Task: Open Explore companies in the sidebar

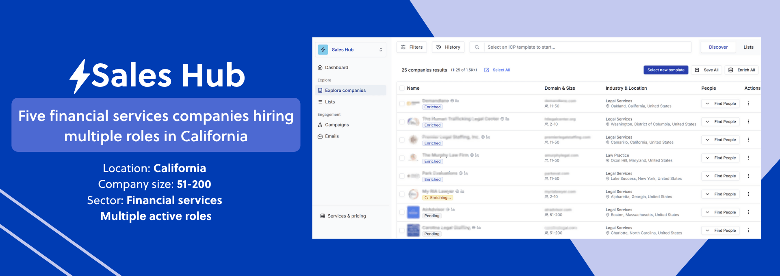Action: [x=345, y=91]
